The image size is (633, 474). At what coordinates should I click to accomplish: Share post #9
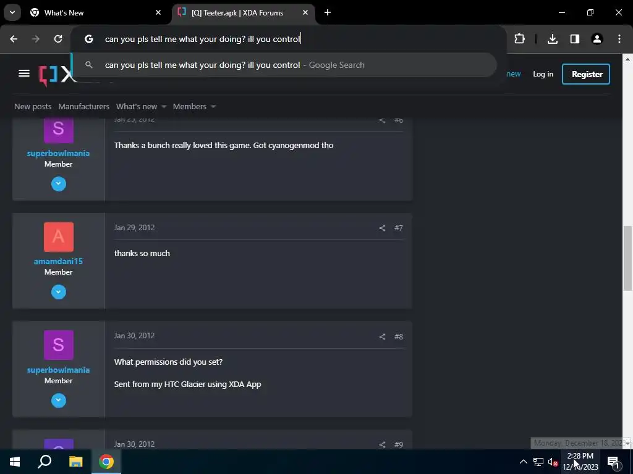coord(382,444)
